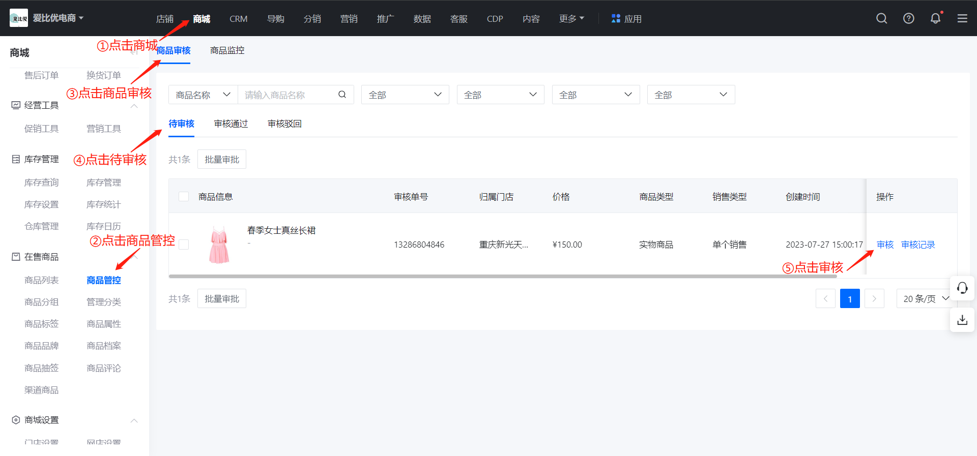The width and height of the screenshot is (977, 456).
Task: Check the 春季女士真丝长裙 row checkbox
Action: point(184,245)
